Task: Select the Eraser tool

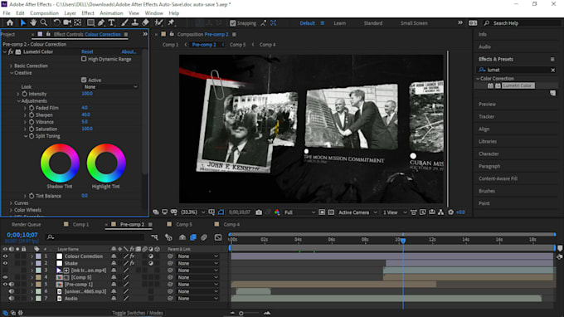Action: coord(146,22)
